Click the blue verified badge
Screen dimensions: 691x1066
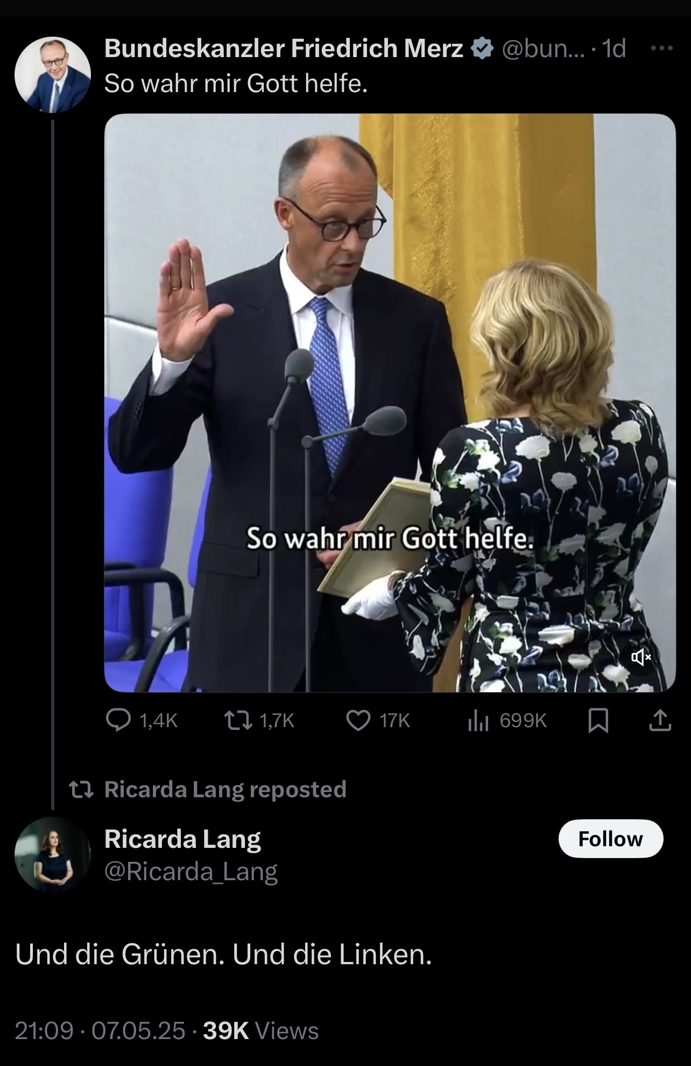[482, 49]
